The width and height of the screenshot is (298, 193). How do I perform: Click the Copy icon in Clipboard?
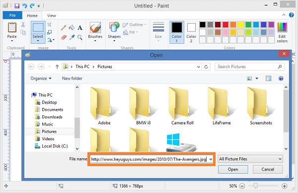[23, 32]
